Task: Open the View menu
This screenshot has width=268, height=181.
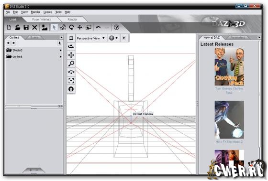Action: tap(24, 12)
